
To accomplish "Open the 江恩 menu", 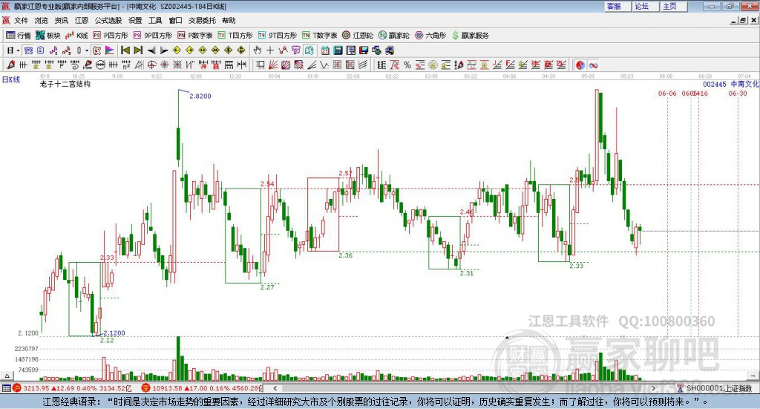I will 82,20.
